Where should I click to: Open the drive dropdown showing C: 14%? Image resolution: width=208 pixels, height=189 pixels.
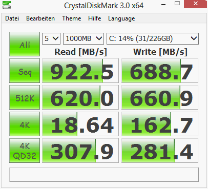click(x=153, y=38)
